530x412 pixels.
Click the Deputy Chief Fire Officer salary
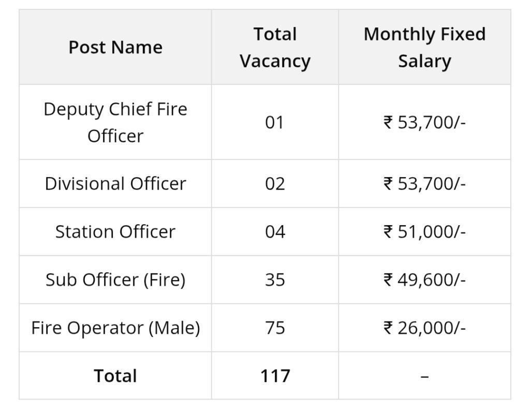424,123
